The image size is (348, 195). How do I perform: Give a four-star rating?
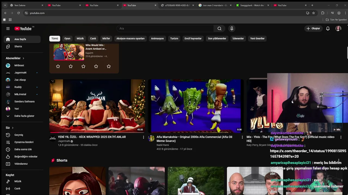(96, 66)
